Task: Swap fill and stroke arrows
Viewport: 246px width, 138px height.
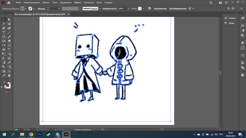Action: coord(10,80)
